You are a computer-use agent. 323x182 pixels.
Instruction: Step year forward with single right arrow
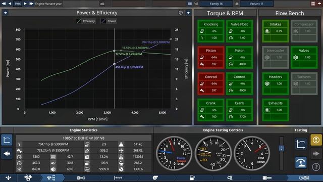[x=25, y=4]
